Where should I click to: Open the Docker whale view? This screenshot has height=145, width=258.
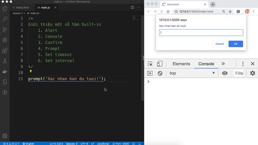click(5, 72)
